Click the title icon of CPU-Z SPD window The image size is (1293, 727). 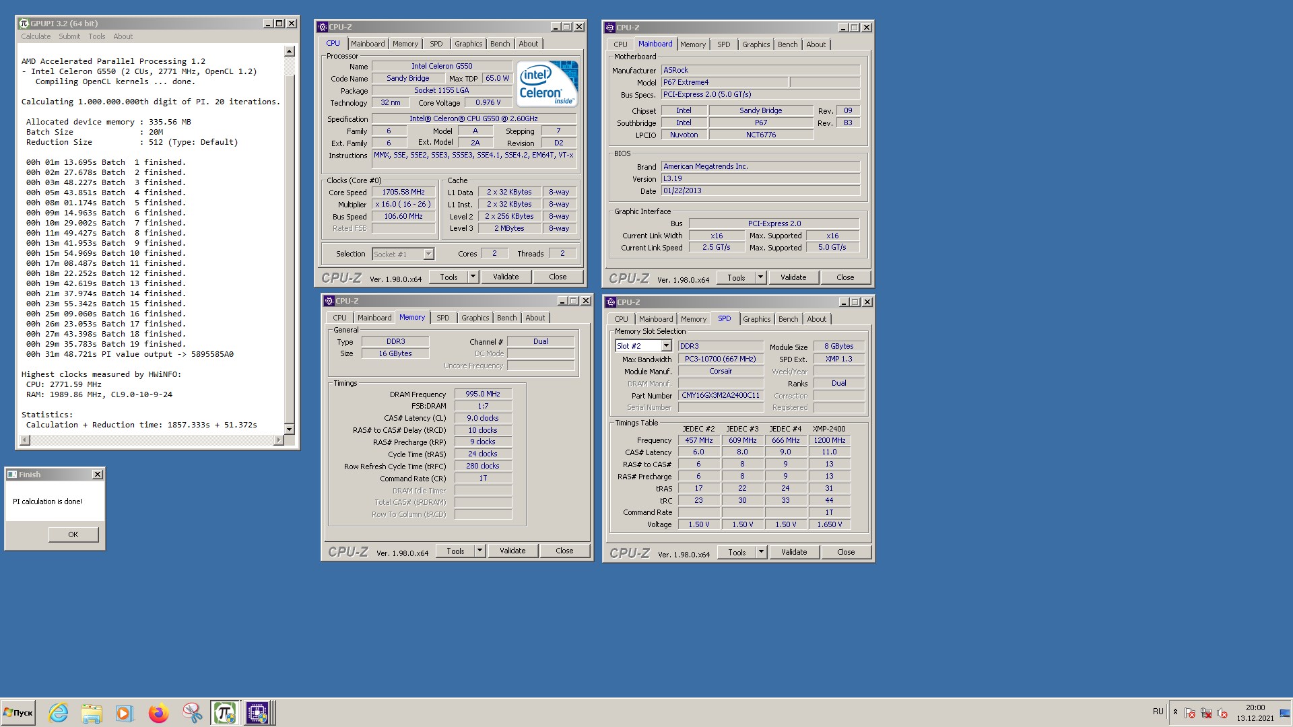pos(611,302)
